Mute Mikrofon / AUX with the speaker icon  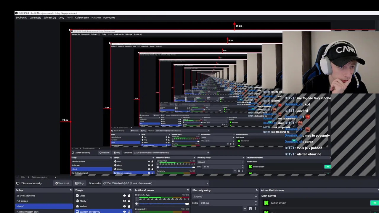(x=137, y=204)
